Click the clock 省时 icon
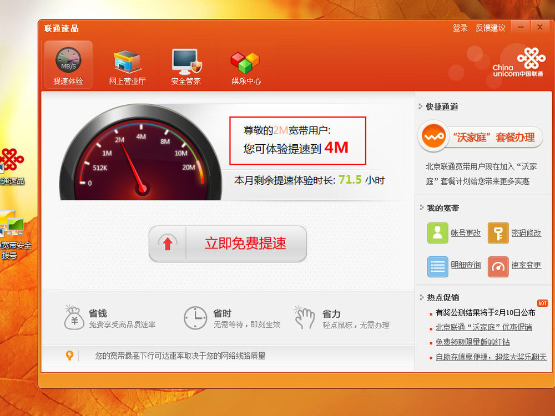Image resolution: width=555 pixels, height=416 pixels. click(195, 318)
